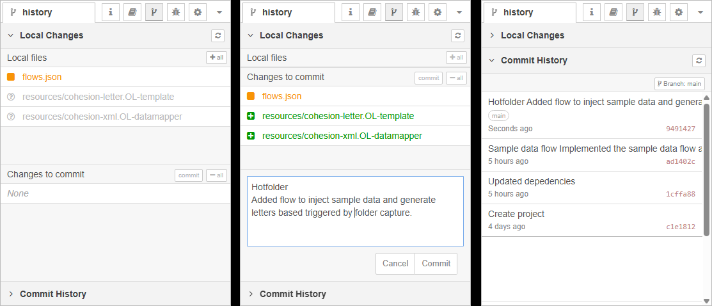
Task: Click the Local Changes refresh icon above the Cancel button
Action: (457, 36)
